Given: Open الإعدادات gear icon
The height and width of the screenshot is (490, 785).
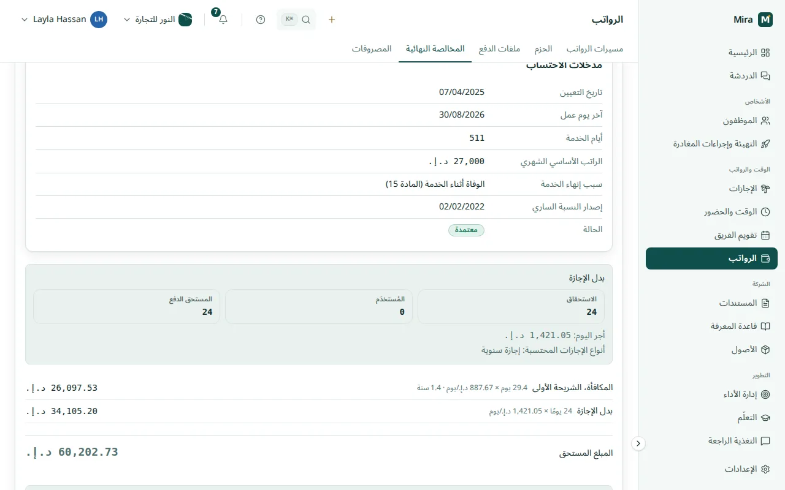Looking at the screenshot, I should point(765,469).
